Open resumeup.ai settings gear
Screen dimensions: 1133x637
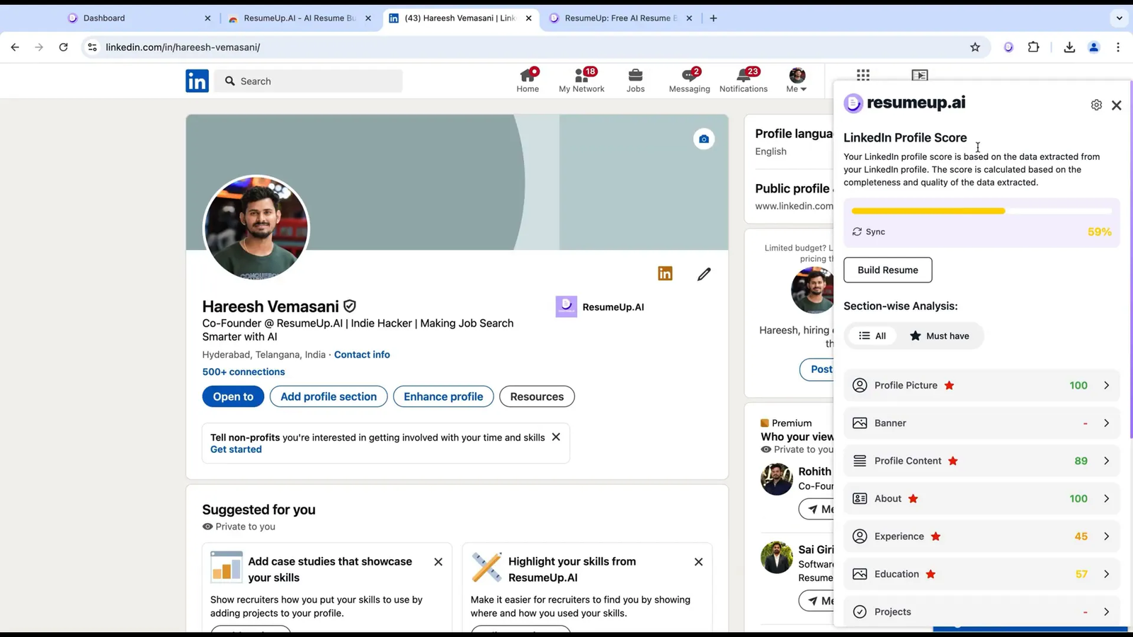[x=1096, y=105]
